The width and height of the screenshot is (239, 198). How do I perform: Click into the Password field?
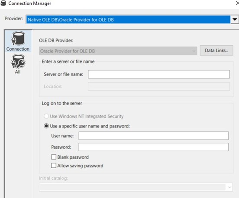(154, 147)
